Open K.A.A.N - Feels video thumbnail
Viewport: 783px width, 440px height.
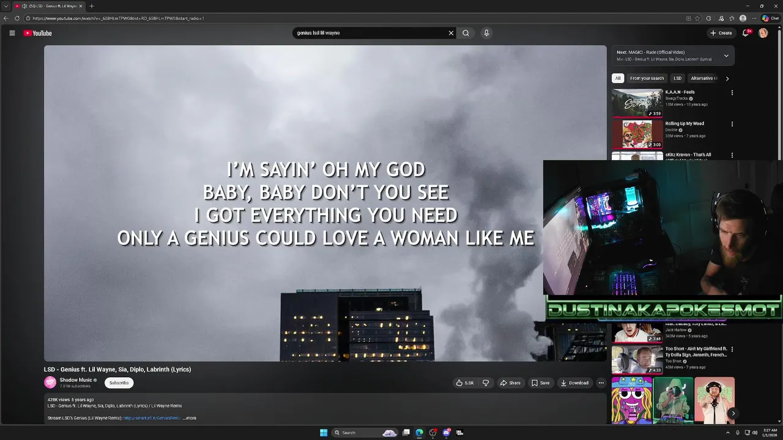click(637, 103)
